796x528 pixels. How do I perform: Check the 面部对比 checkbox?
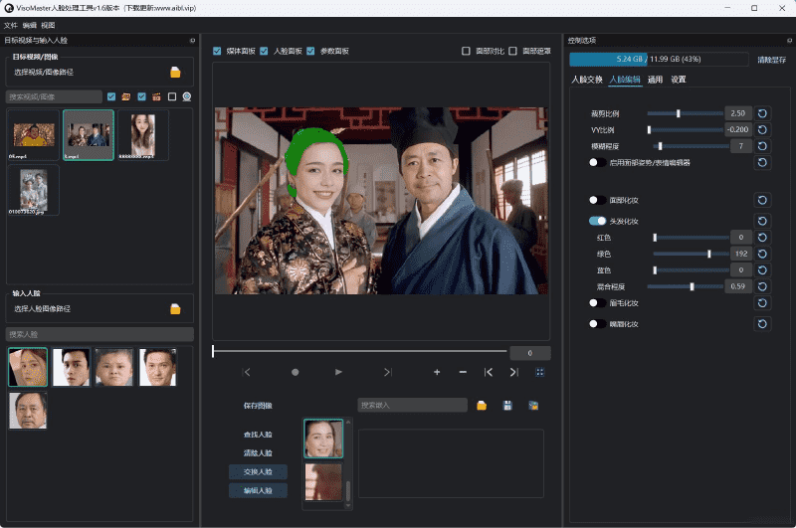tap(466, 51)
